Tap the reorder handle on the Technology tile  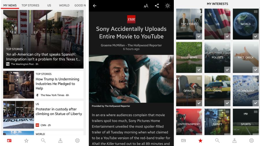[256, 78]
